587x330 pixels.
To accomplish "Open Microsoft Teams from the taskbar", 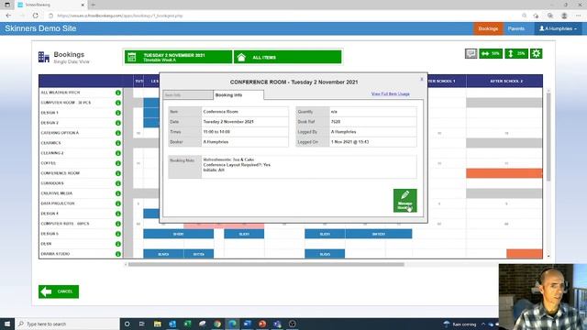I will 277,324.
